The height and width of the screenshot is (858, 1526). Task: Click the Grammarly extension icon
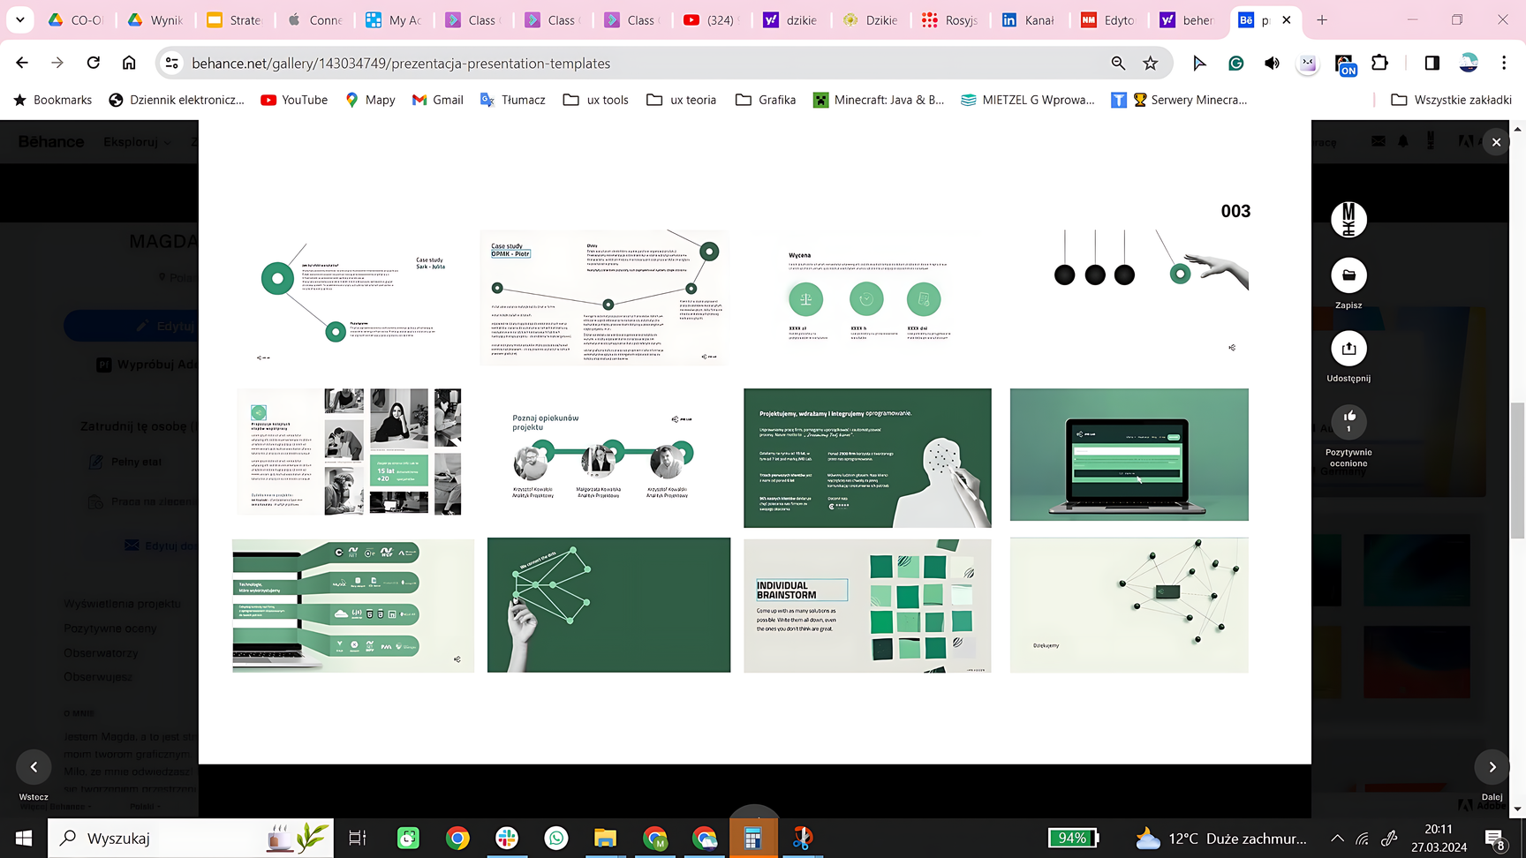click(1236, 63)
